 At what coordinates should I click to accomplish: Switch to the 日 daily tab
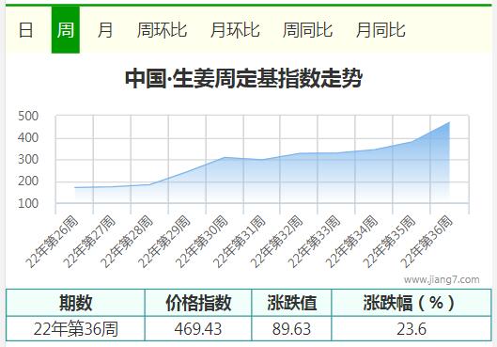click(25, 30)
